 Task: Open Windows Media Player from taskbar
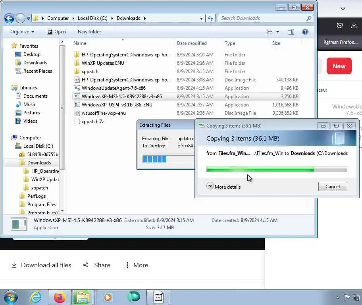108,297
